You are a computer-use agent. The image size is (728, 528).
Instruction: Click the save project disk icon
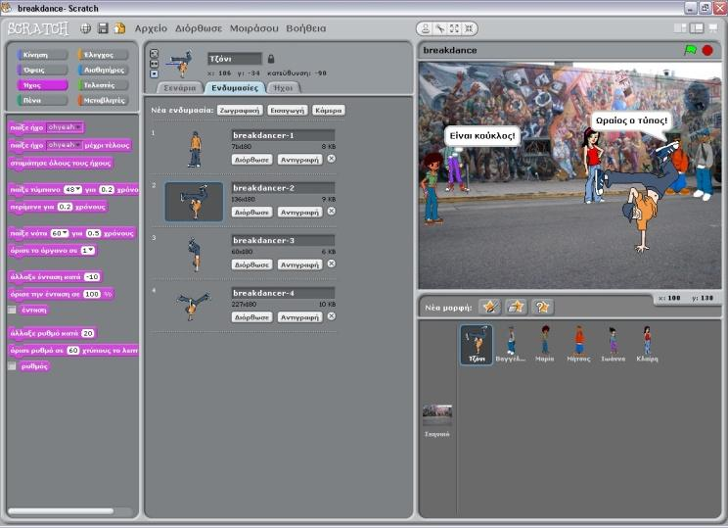click(x=103, y=28)
